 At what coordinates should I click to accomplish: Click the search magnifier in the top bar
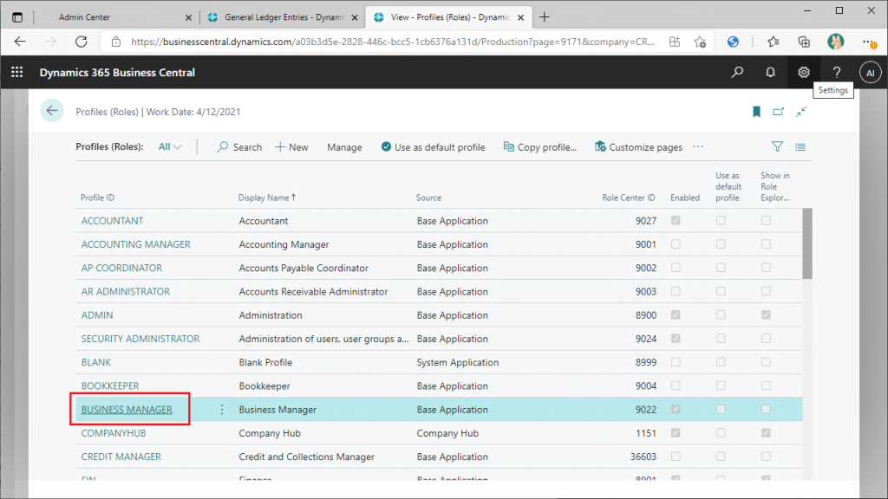[x=737, y=73]
